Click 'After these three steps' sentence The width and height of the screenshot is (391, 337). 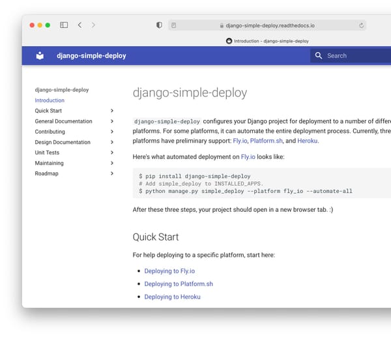tap(233, 210)
